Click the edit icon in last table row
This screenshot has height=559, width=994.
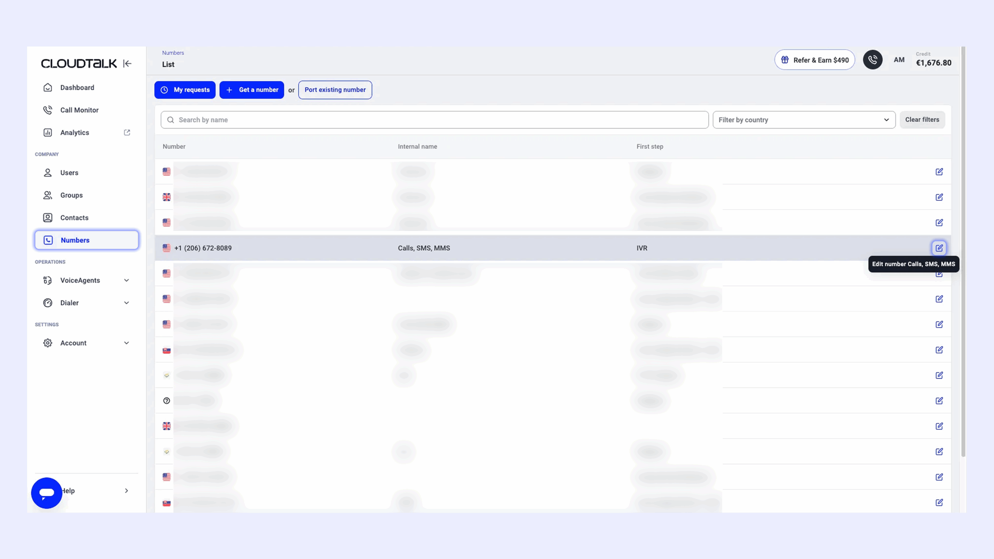(939, 502)
